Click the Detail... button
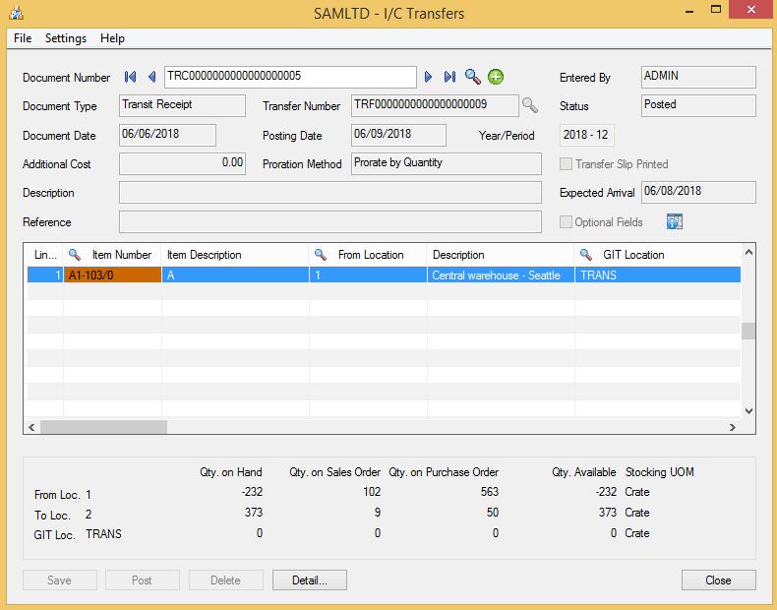This screenshot has width=777, height=610. click(x=309, y=580)
